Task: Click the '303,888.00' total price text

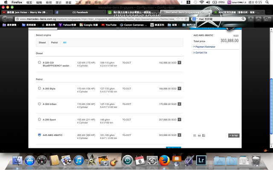Action: coord(229,41)
